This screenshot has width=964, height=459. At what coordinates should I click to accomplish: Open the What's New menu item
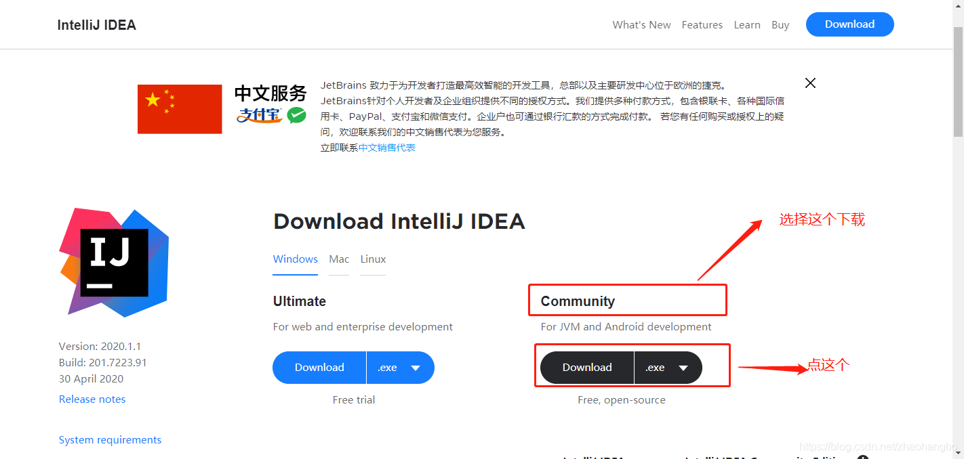point(641,24)
